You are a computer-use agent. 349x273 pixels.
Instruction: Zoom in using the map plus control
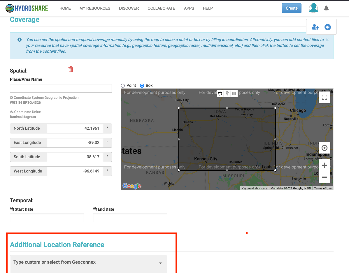[325, 165]
